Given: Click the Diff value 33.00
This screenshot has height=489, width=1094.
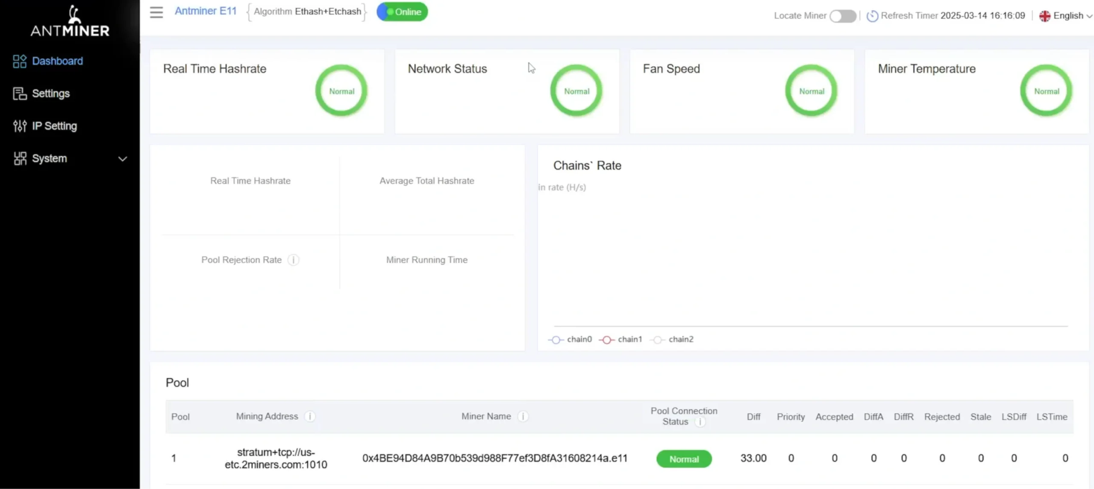Looking at the screenshot, I should tap(753, 459).
